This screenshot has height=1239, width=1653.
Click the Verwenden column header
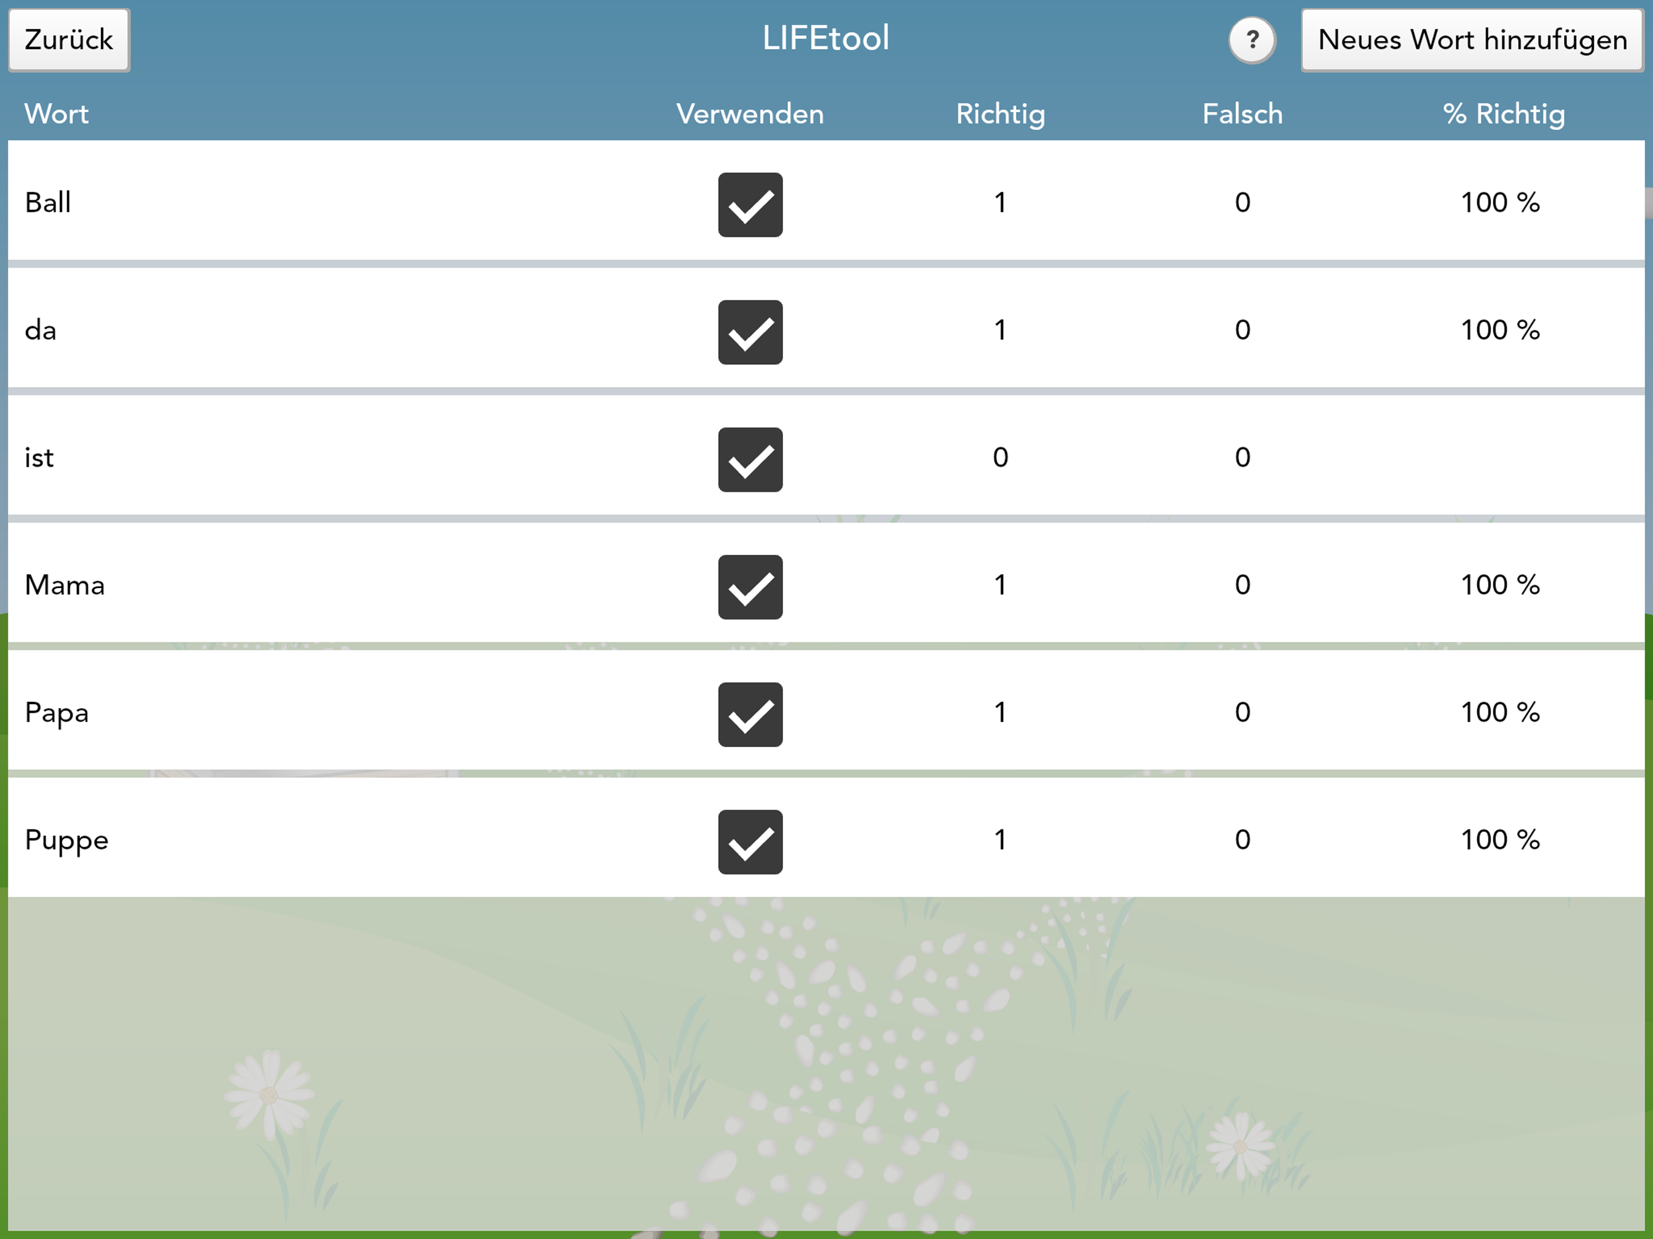(750, 114)
